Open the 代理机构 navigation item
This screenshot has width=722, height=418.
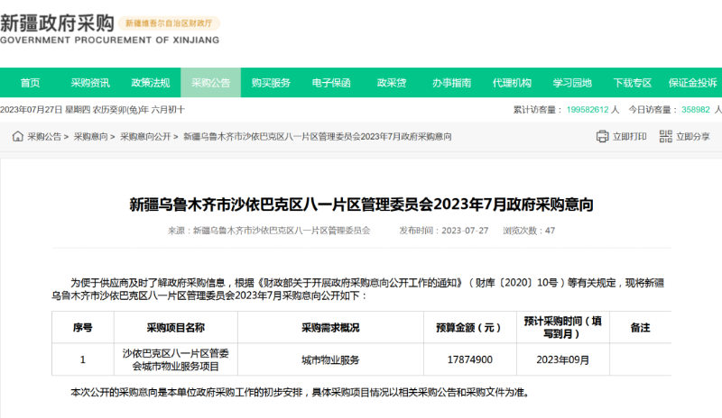(x=512, y=83)
